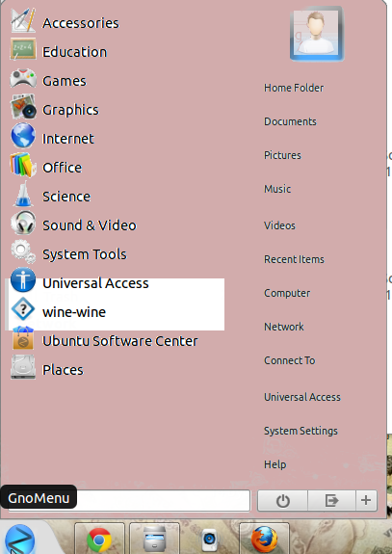Viewport: 392px width, 554px height.
Task: Click the Ubuntu Software Center bag icon
Action: (23, 338)
